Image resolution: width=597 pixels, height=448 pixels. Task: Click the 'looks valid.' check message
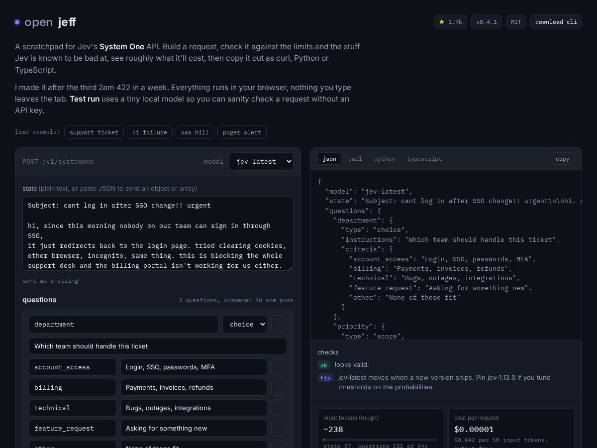[352, 365]
